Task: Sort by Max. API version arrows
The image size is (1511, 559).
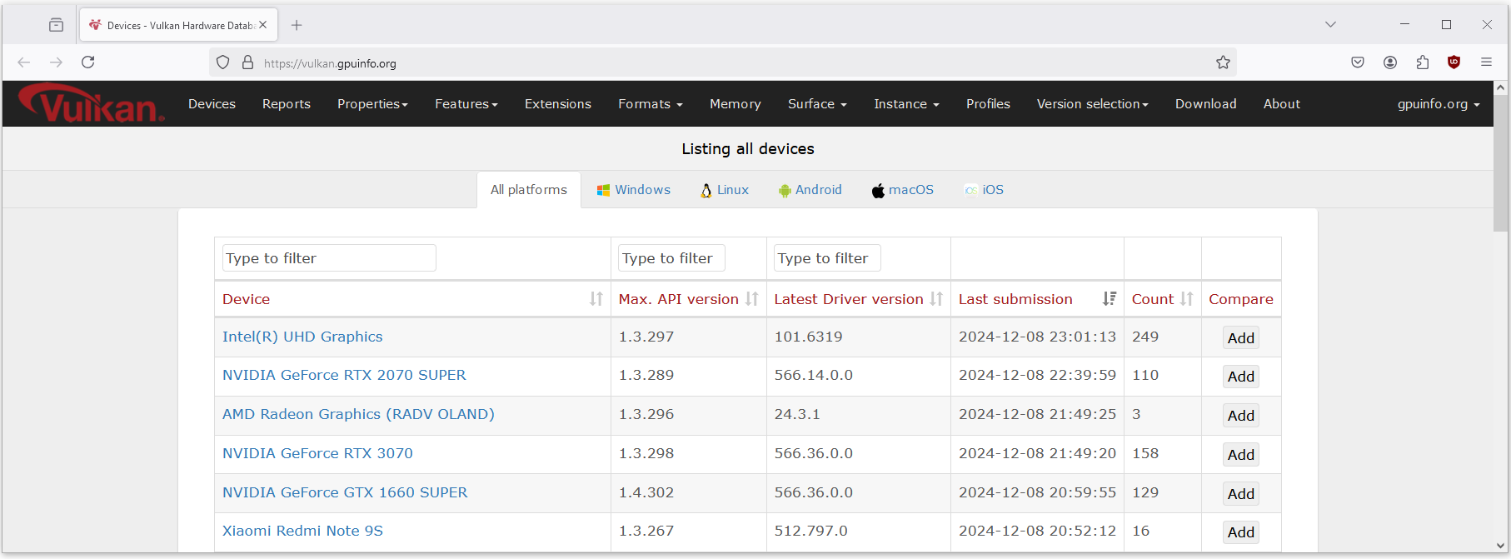Action: pos(752,299)
